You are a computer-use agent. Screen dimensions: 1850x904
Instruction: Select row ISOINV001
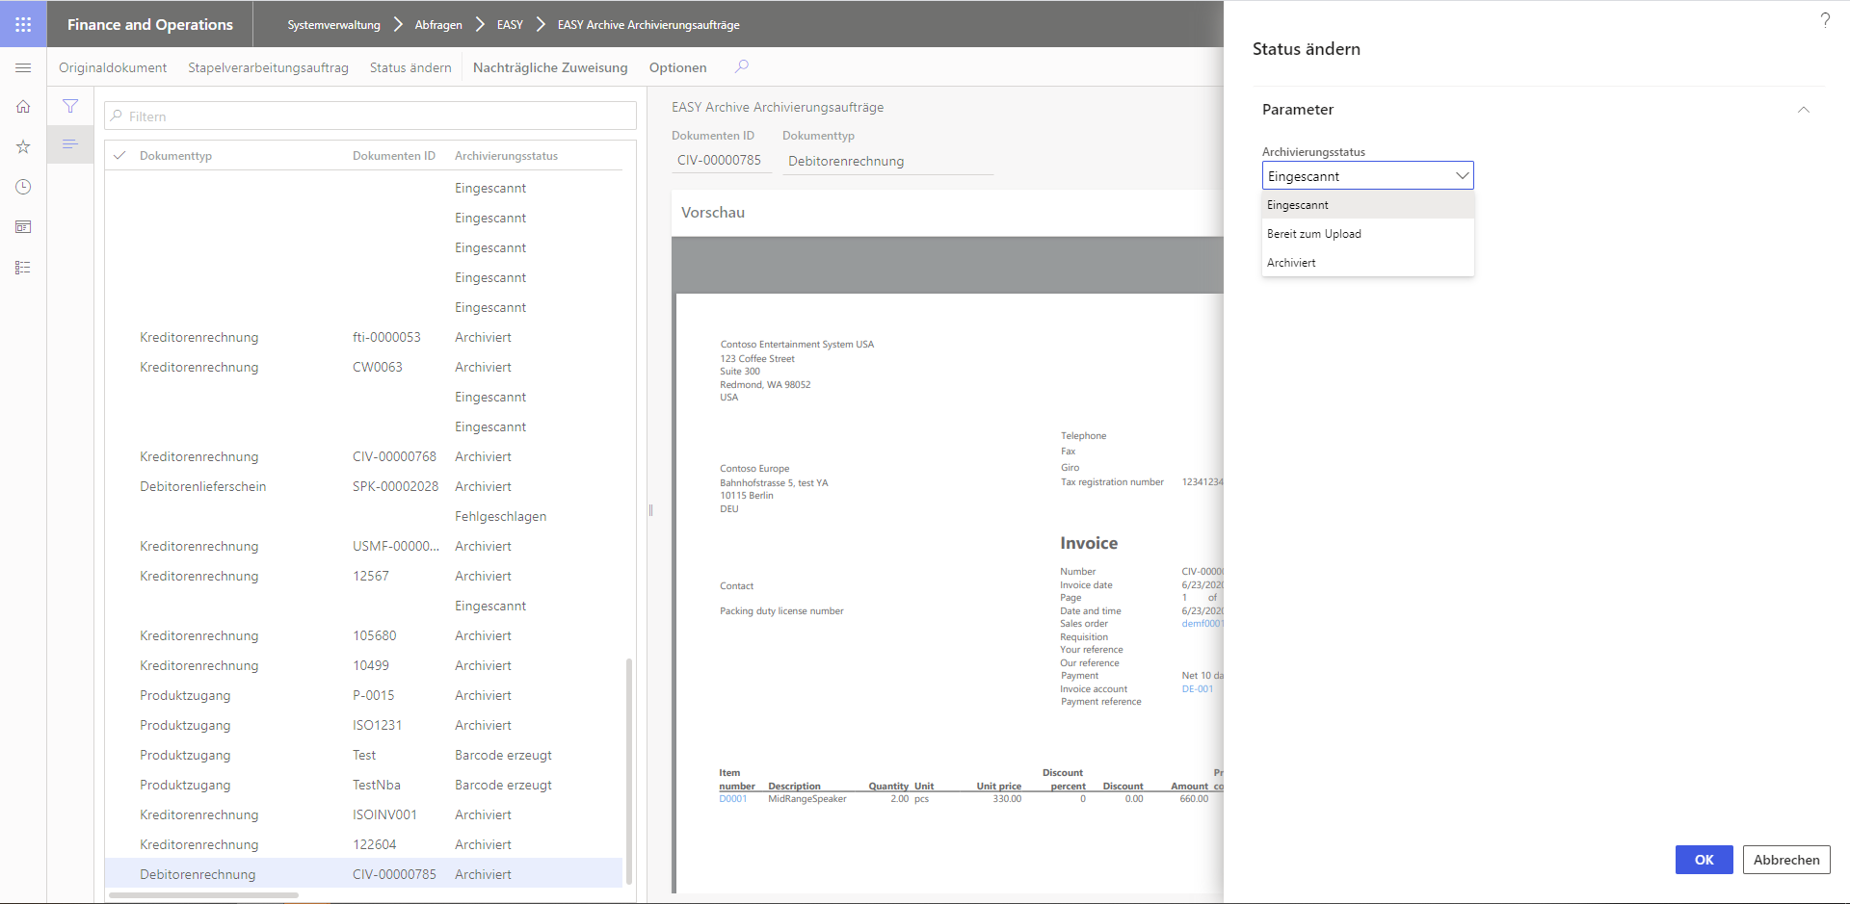(363, 814)
